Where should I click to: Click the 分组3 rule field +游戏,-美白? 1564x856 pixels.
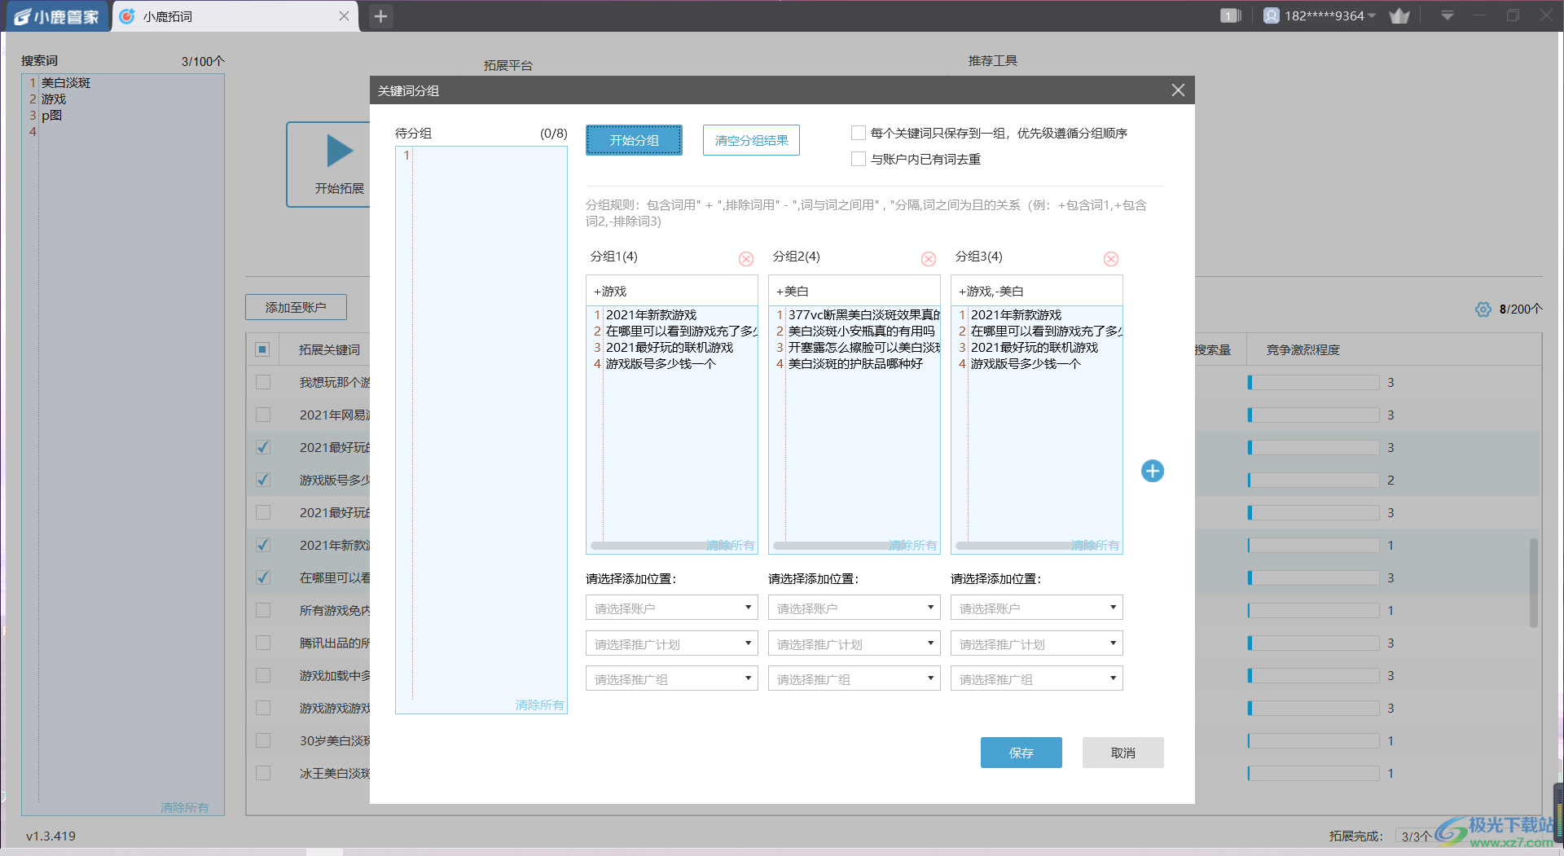pyautogui.click(x=1036, y=291)
